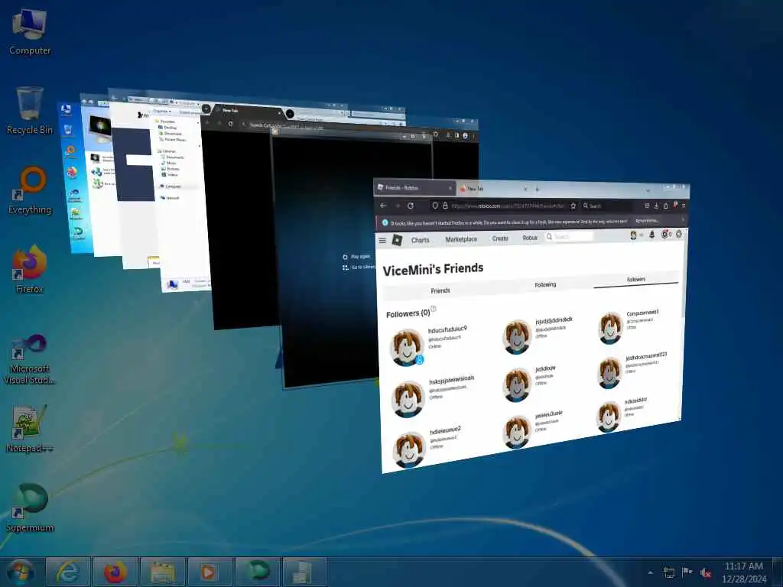Open the Firefox hamburger application menu
This screenshot has height=587, width=783.
(684, 205)
